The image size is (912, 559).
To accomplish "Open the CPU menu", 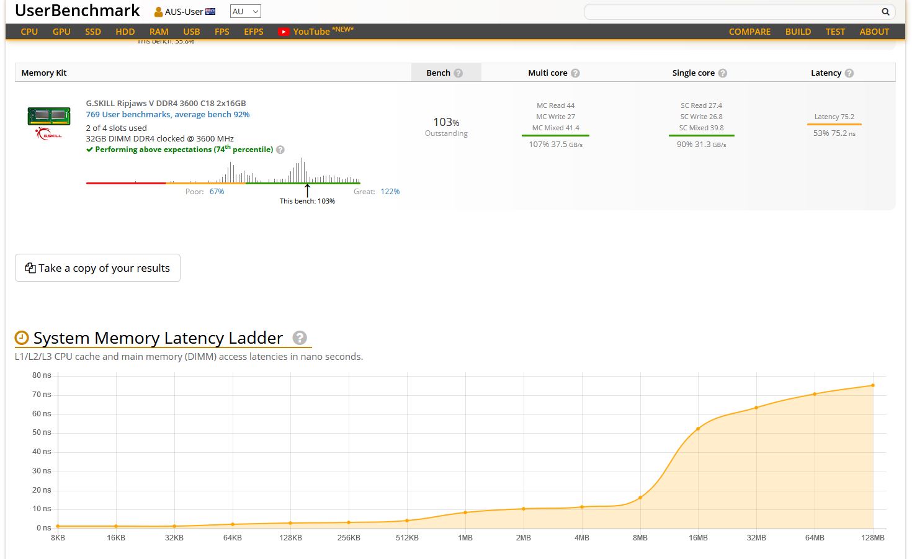I will tap(29, 32).
